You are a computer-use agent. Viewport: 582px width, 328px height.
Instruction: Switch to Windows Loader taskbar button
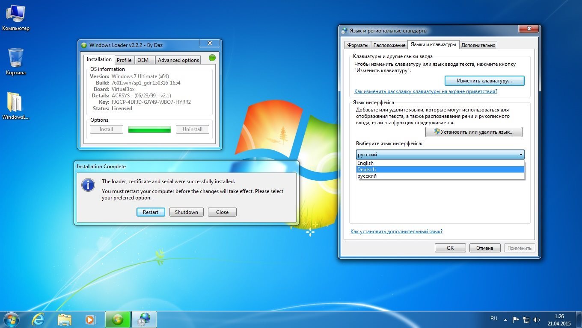[x=118, y=319]
